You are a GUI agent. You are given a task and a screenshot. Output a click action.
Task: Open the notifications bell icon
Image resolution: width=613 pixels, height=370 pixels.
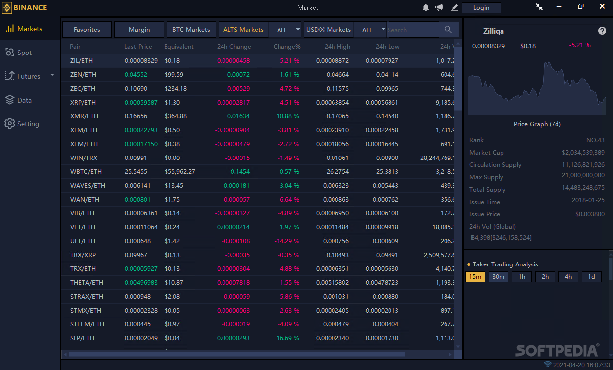click(x=426, y=7)
